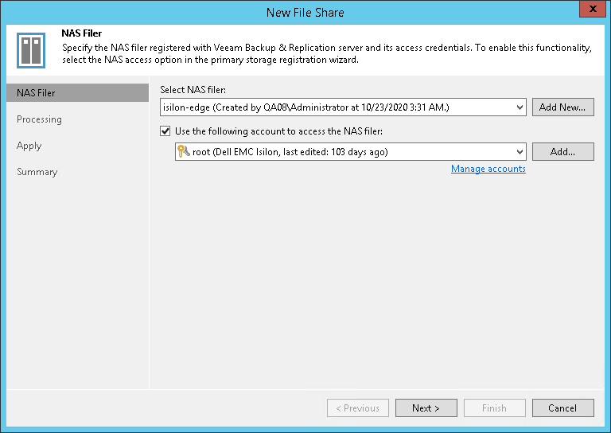Click the NAS Filer header icon
611x433 pixels.
(31, 49)
